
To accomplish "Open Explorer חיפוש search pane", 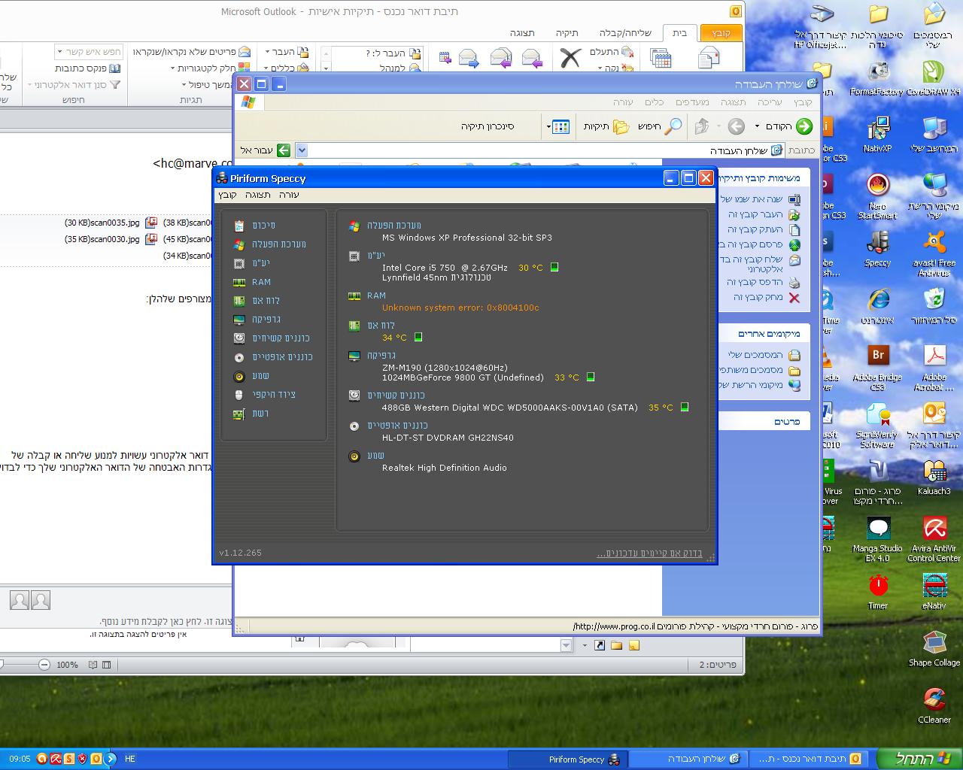I will (660, 126).
